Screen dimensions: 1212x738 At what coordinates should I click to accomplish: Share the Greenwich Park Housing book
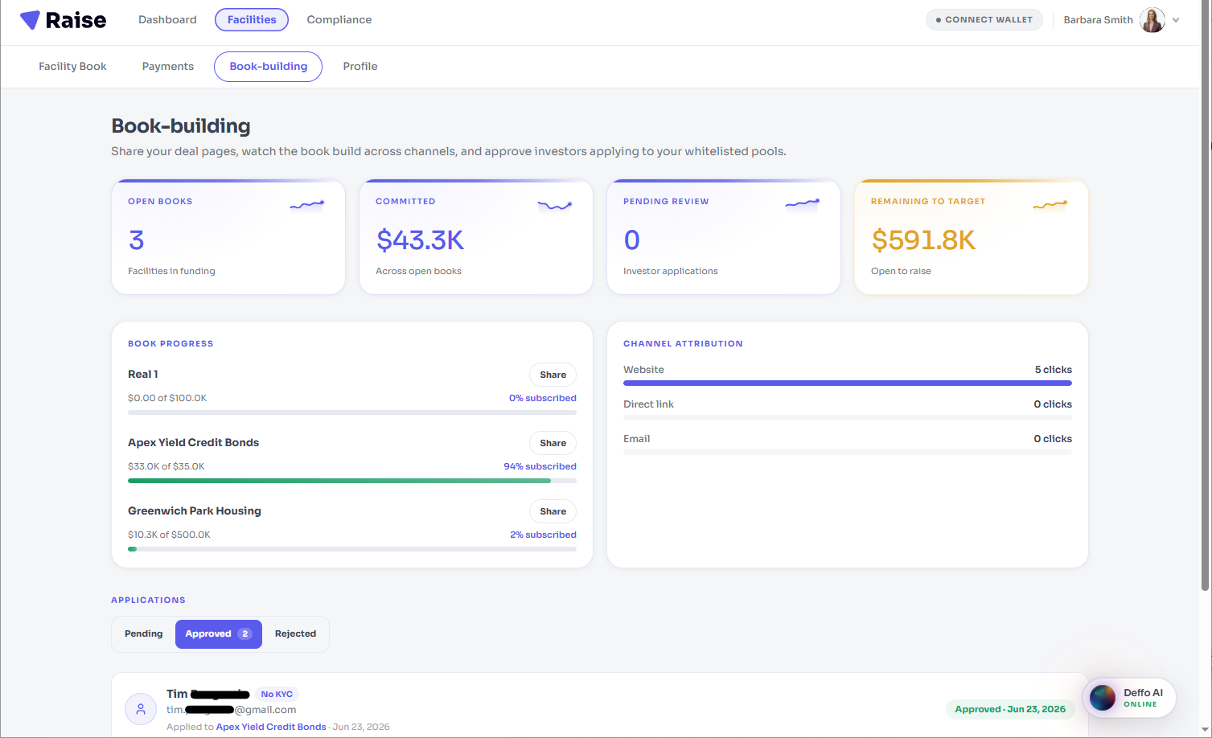[x=553, y=511]
